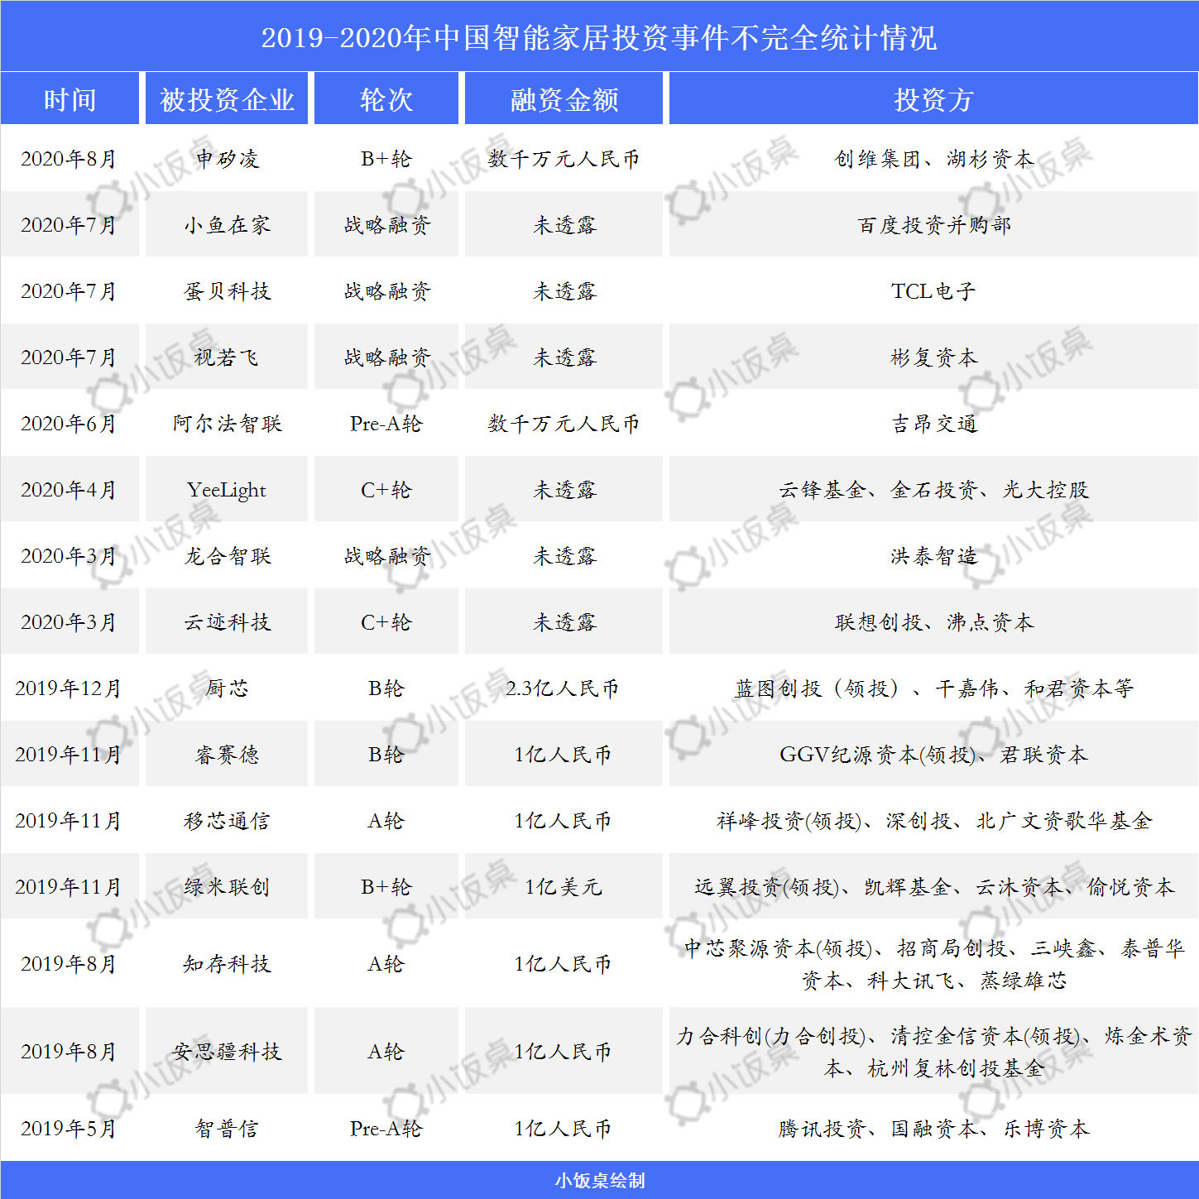Viewport: 1199px width, 1199px height.
Task: Select the 小鱼在家 row date 2020年7月
Action: click(70, 225)
